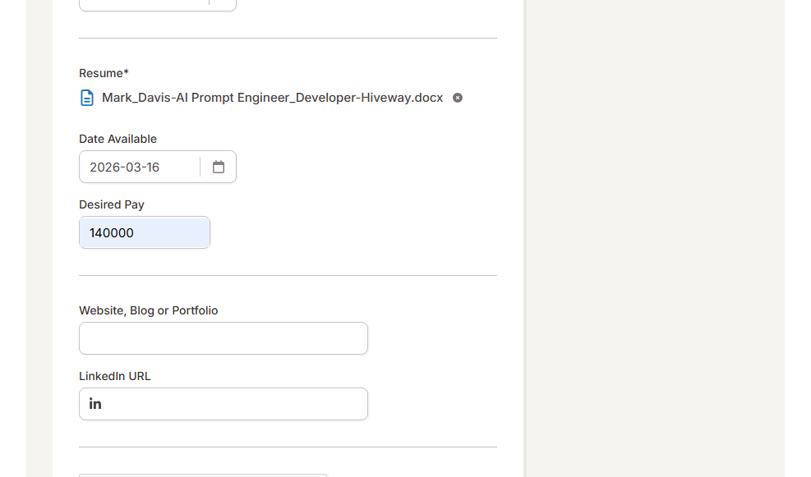Image resolution: width=811 pixels, height=477 pixels.
Task: Click the LinkedIn logo icon
Action: tap(95, 404)
